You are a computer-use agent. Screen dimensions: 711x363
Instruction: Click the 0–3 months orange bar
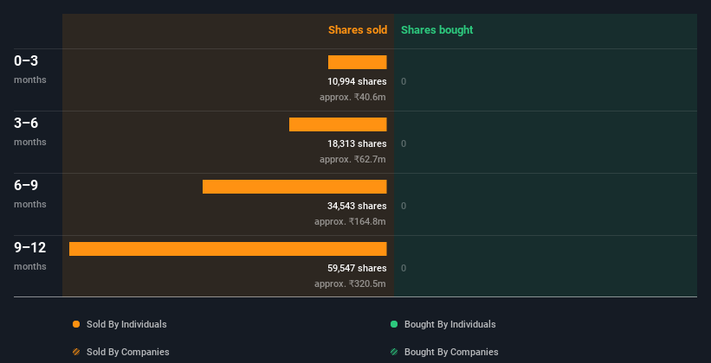tap(357, 62)
